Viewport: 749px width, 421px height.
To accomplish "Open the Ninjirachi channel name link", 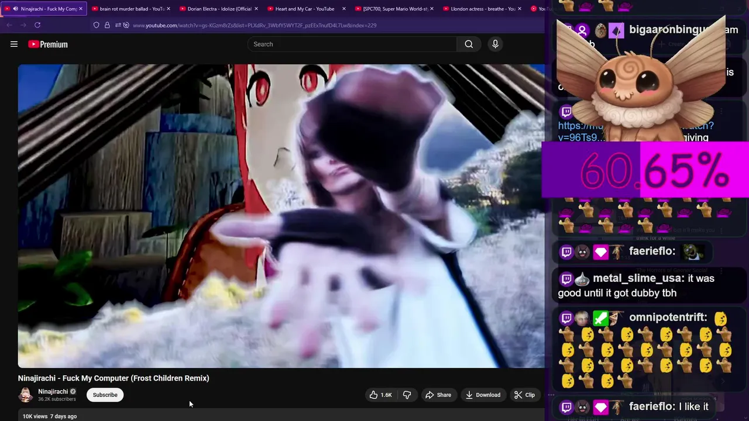I will click(53, 391).
